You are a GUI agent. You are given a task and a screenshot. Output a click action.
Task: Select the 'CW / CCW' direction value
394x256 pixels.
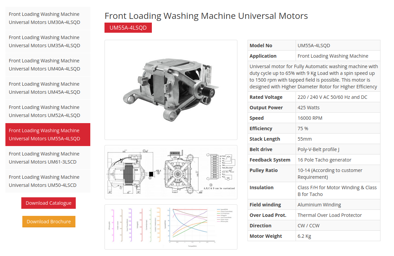tap(308, 226)
